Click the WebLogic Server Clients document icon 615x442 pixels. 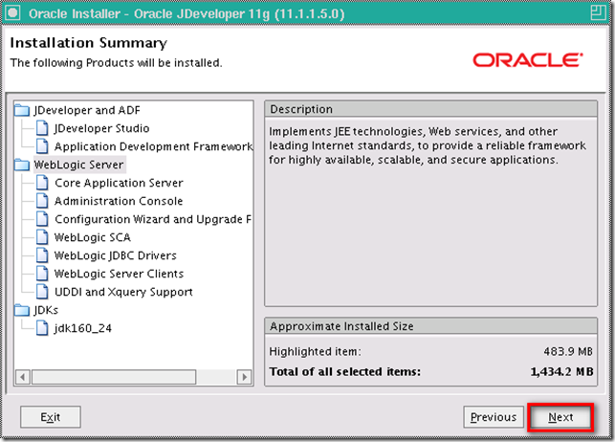(42, 274)
